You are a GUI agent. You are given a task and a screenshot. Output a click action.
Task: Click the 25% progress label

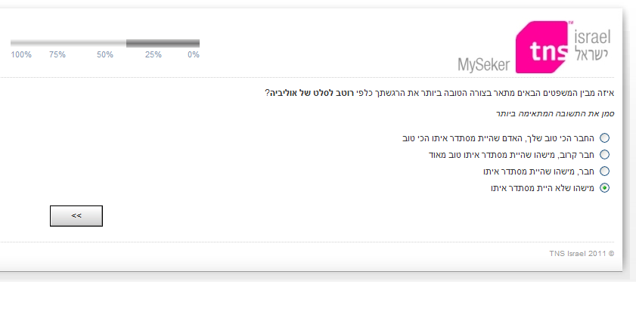[154, 54]
